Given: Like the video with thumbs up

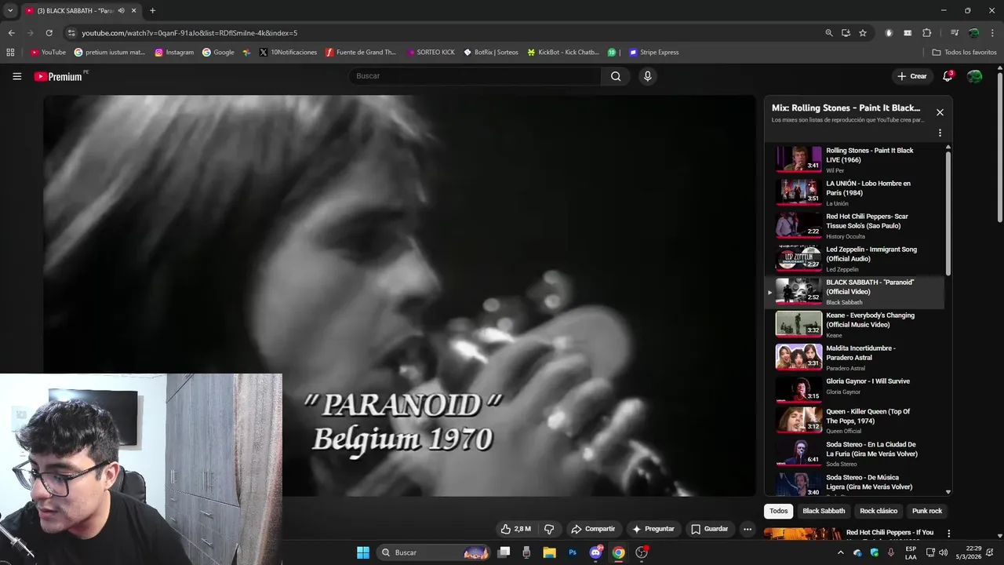Looking at the screenshot, I should point(515,529).
